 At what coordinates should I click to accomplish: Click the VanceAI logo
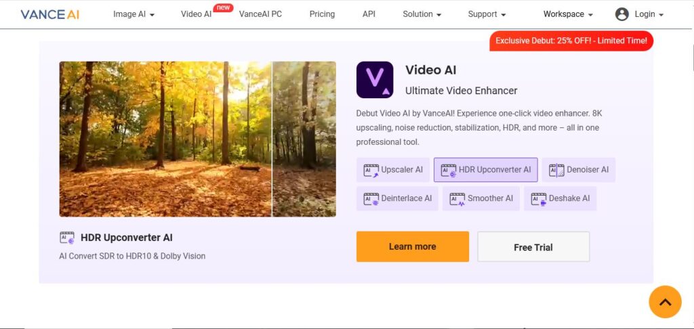click(49, 14)
